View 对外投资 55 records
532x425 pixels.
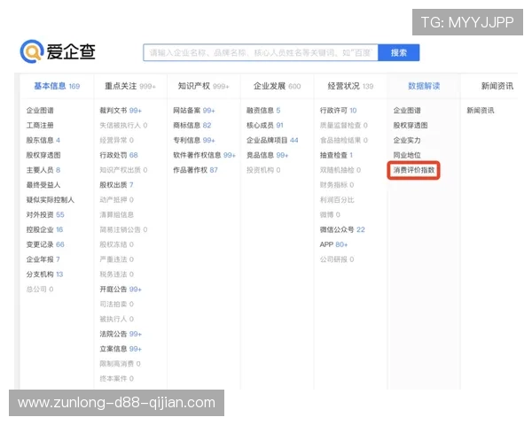(x=45, y=215)
